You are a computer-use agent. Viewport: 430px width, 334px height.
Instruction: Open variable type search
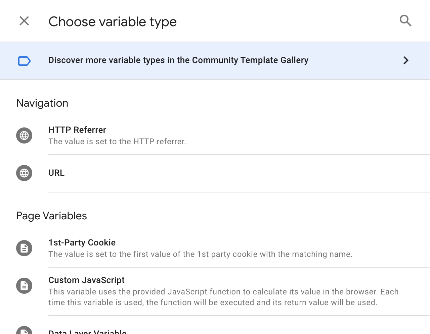[405, 21]
